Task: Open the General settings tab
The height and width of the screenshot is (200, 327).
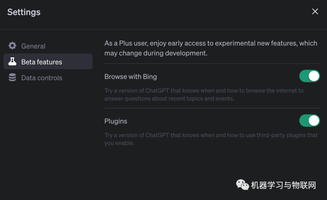Action: point(33,46)
